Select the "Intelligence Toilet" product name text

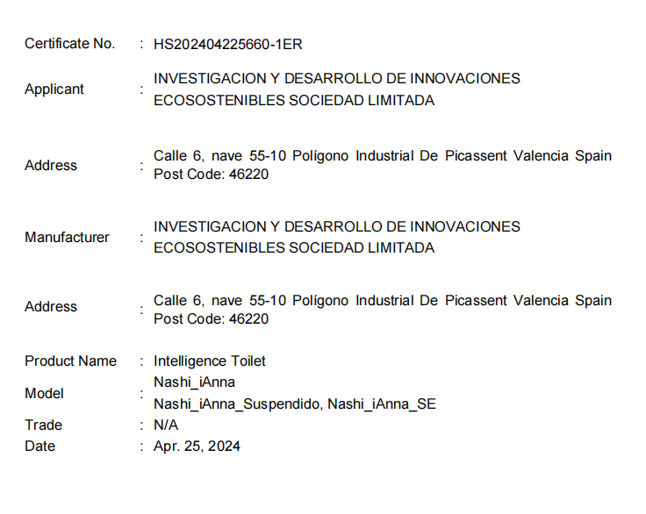tap(210, 361)
